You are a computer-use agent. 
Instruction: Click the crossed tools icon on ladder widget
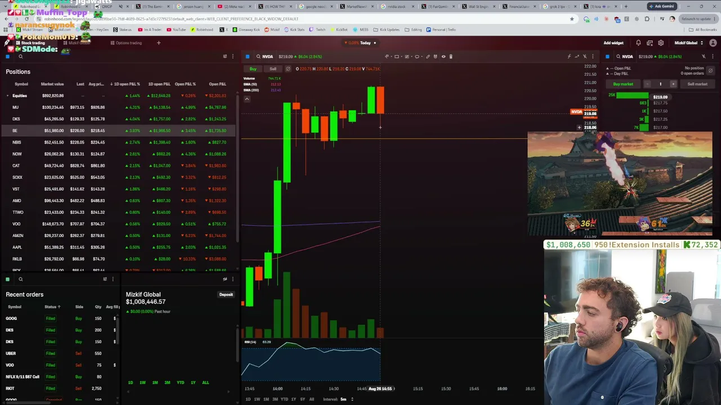(x=704, y=56)
